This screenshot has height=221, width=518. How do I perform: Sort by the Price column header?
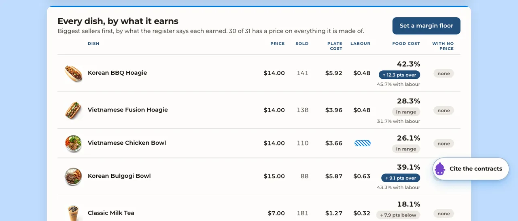(x=278, y=44)
